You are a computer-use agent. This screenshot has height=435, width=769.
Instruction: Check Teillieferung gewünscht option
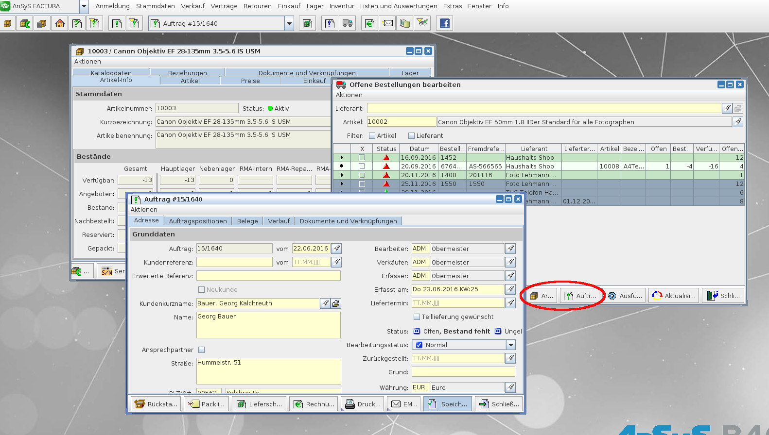(417, 317)
